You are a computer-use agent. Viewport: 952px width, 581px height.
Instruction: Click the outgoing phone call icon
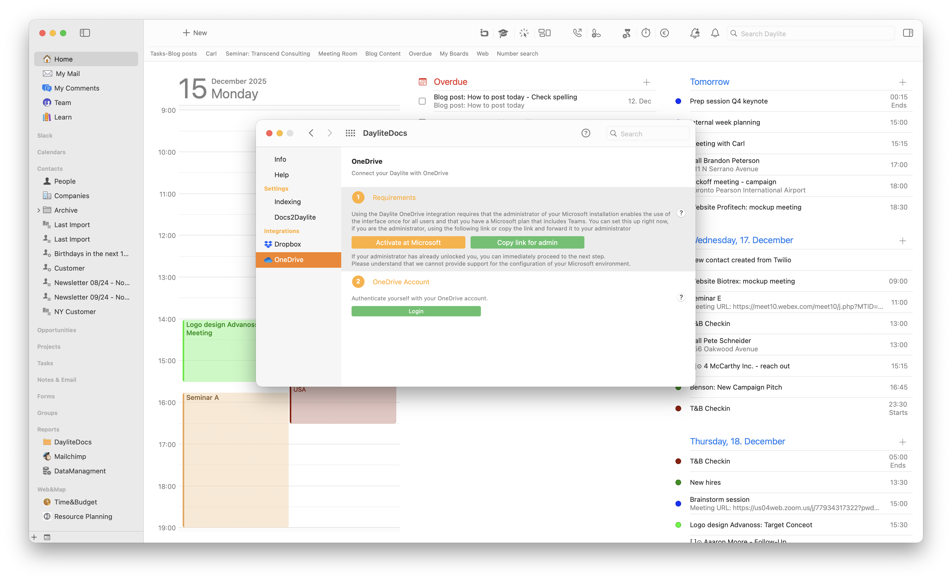577,33
